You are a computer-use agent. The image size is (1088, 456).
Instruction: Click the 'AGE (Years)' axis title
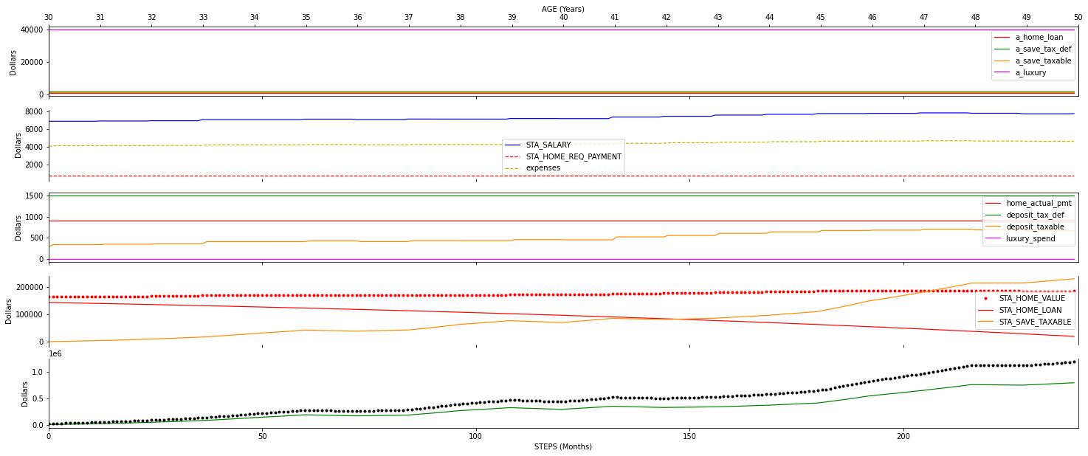click(x=563, y=9)
